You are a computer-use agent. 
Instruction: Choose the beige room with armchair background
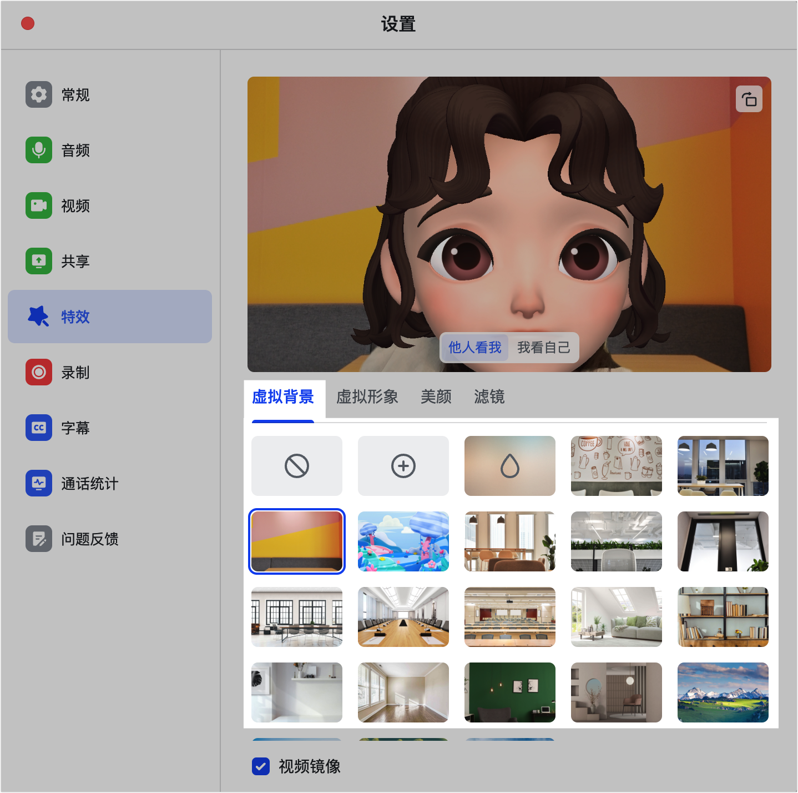pyautogui.click(x=617, y=692)
